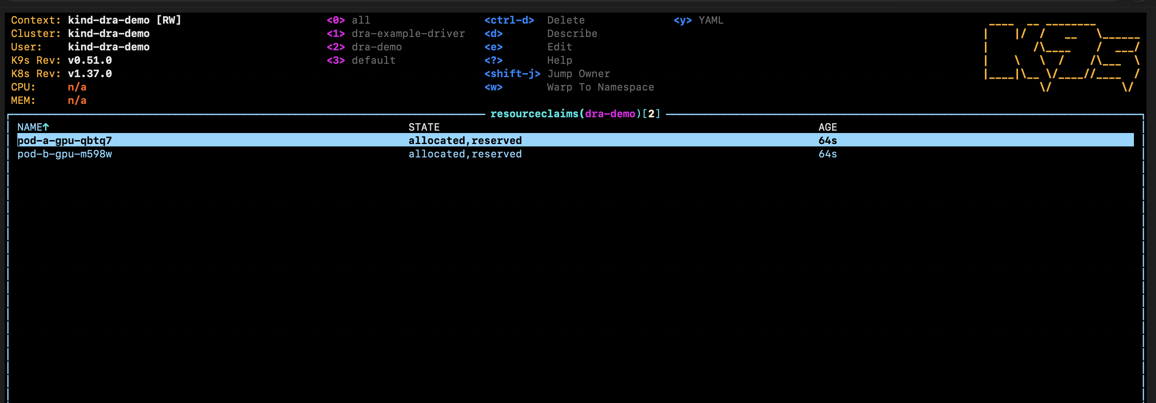Select the pod-b-gpu-m598w resource claim row
Screen dimensions: 1156x403
point(575,153)
